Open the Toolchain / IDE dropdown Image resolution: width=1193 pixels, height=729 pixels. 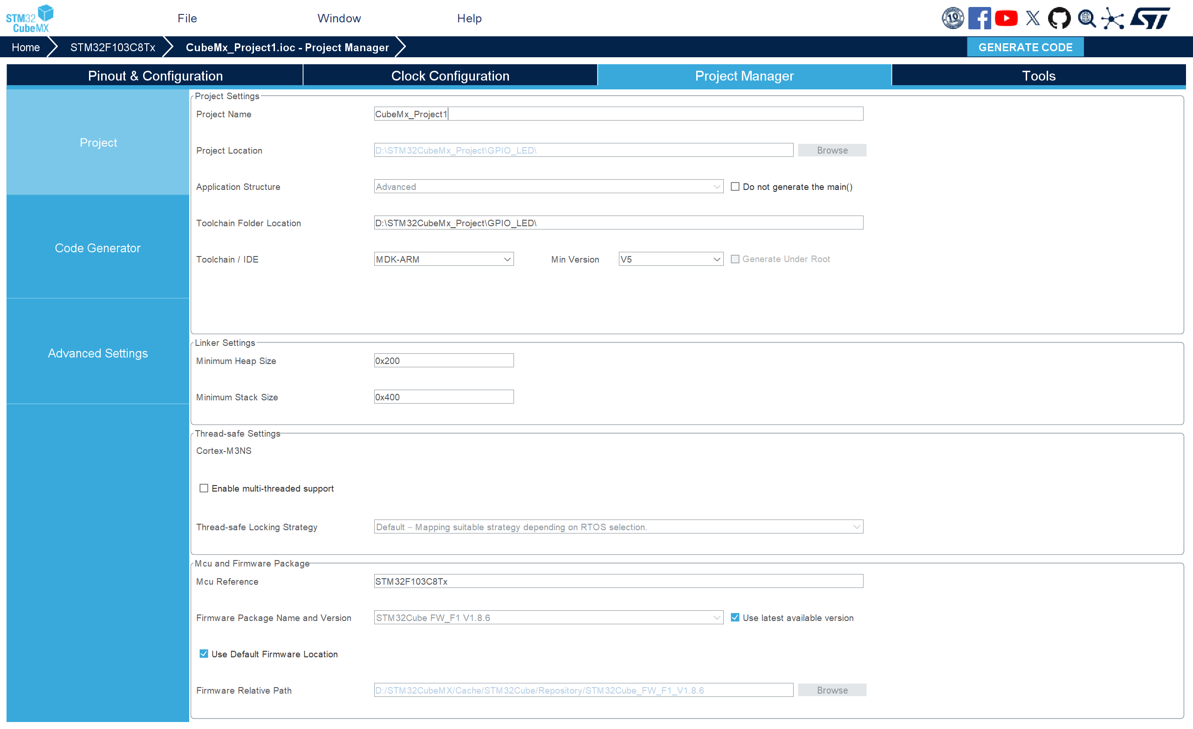(444, 259)
